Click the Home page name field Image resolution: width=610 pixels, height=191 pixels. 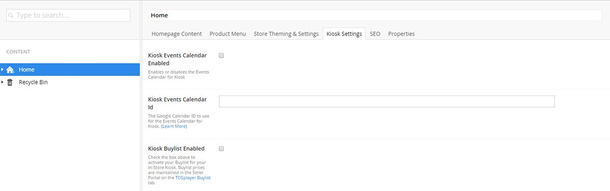point(375,15)
